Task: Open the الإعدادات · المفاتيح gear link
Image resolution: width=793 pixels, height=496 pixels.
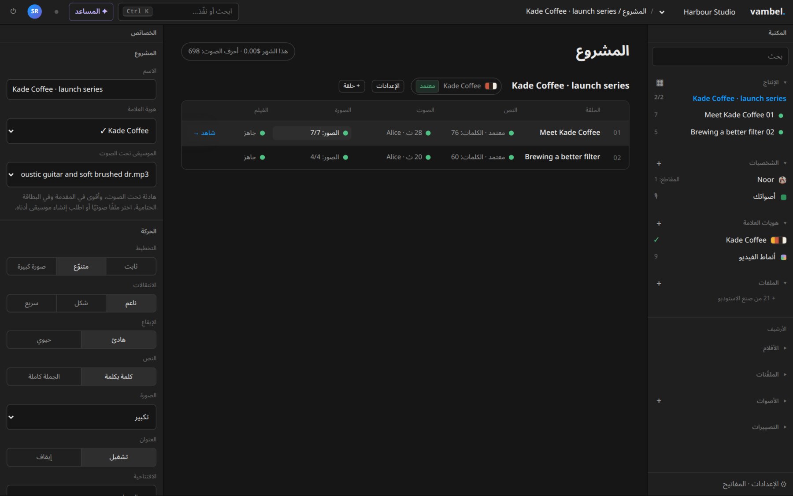Action: tap(754, 484)
